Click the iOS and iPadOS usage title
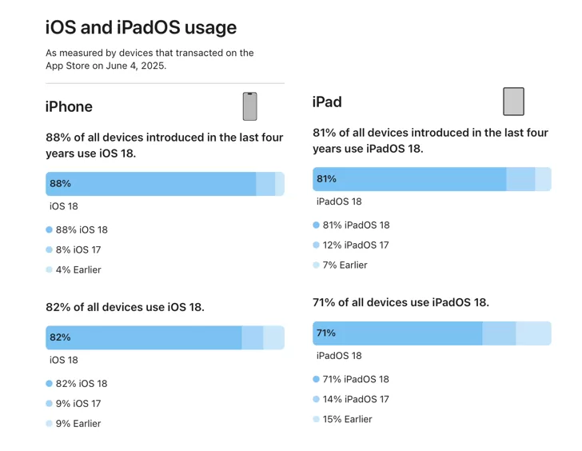The image size is (582, 451). pyautogui.click(x=141, y=27)
